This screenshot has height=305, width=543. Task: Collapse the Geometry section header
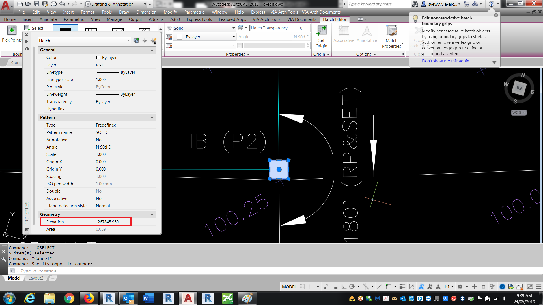coord(152,214)
